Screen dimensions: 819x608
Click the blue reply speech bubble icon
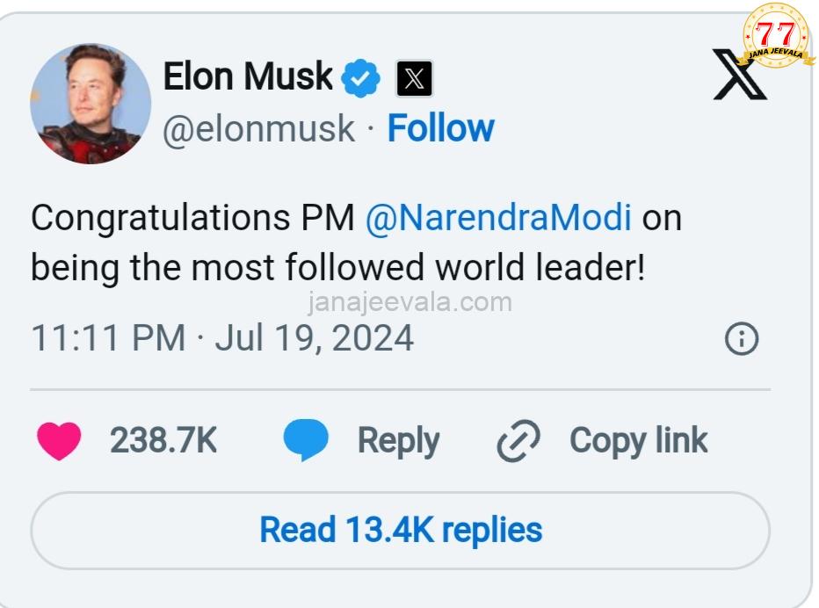point(306,441)
